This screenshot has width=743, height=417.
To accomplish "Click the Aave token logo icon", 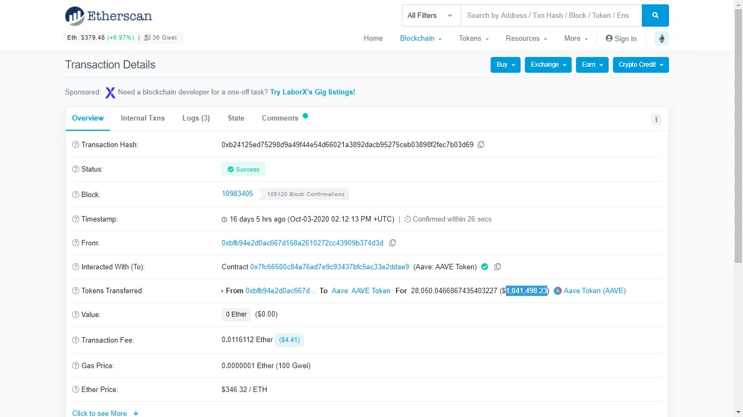I will click(558, 291).
